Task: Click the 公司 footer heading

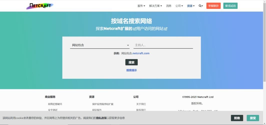Action: [x=136, y=97]
